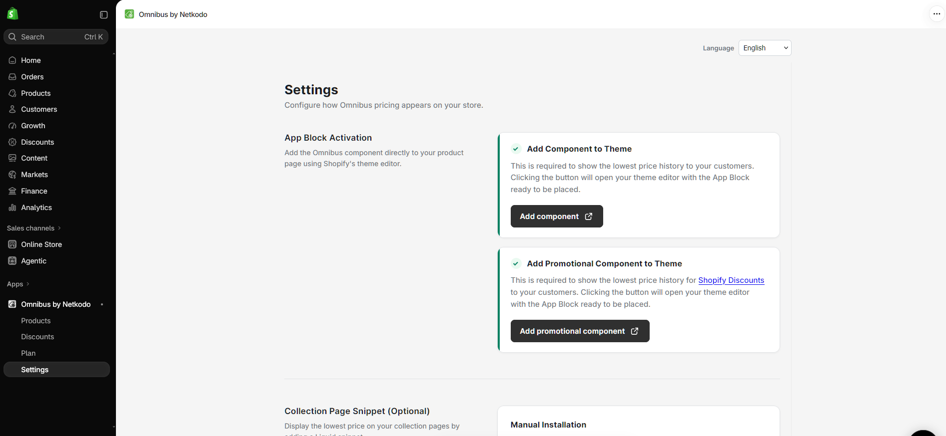This screenshot has width=946, height=436.
Task: Select Settings under Omnibus by Netkodo
Action: (56, 370)
